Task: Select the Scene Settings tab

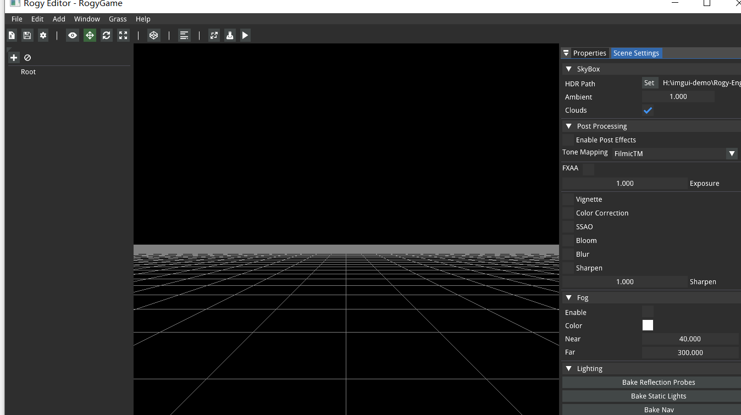Action: (636, 53)
